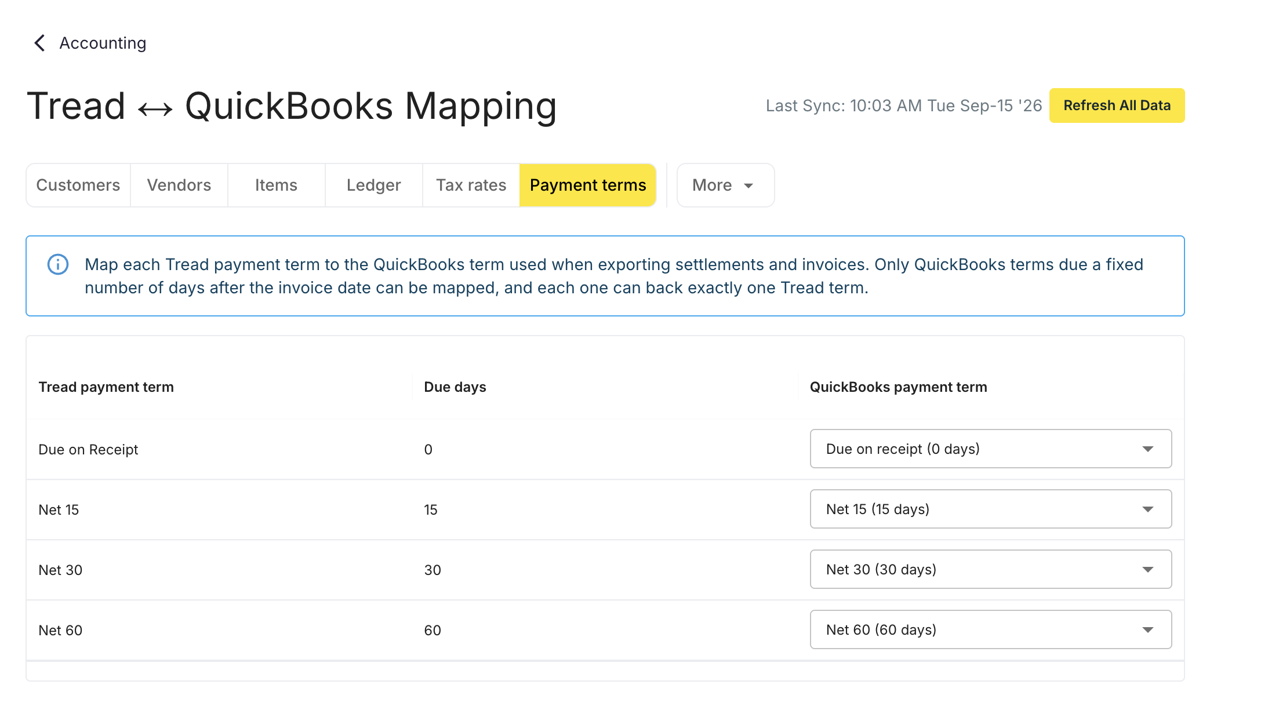1279x728 pixels.
Task: Click the due days value 30
Action: (433, 570)
